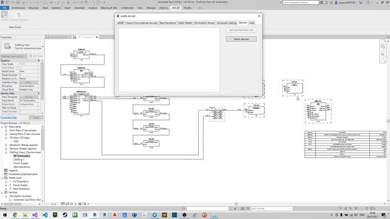Image resolution: width=390 pixels, height=219 pixels.
Task: Switch to Rack Elevations tab in dialog
Action: point(168,23)
